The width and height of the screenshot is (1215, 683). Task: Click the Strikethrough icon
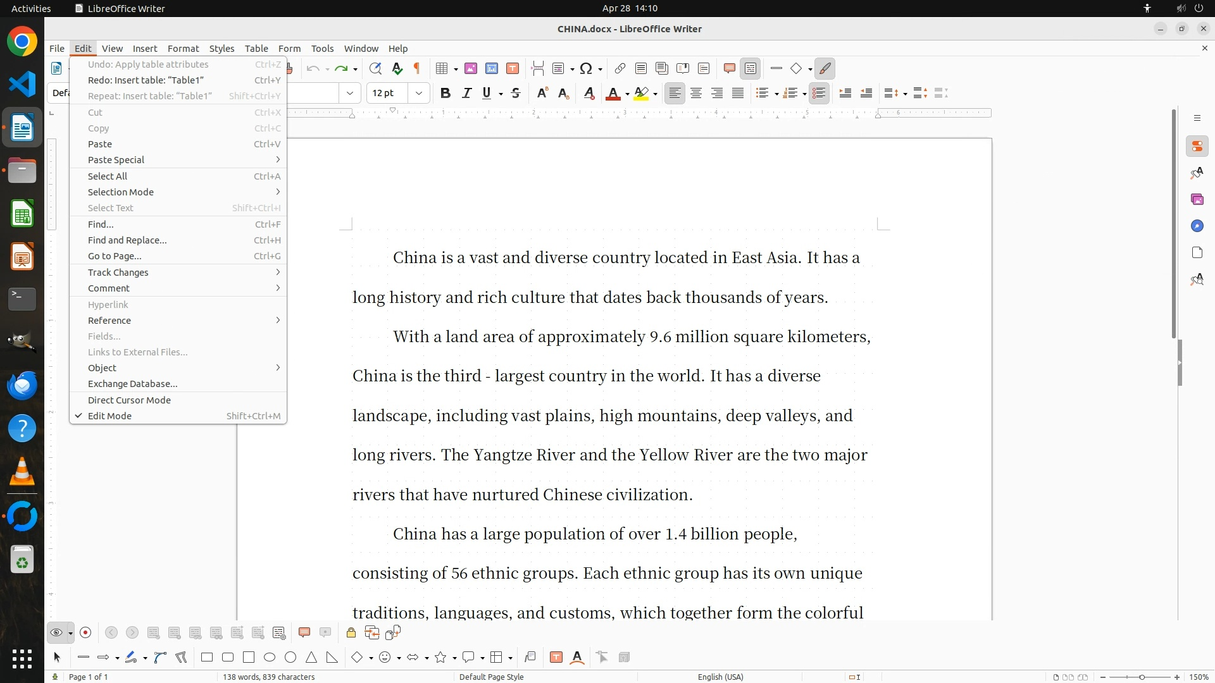tap(516, 94)
